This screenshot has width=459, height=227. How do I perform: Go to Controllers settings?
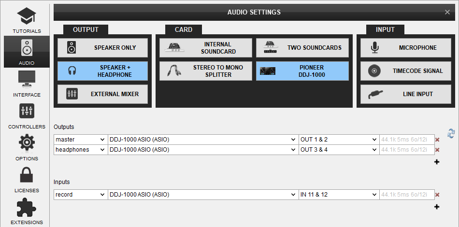(x=25, y=115)
